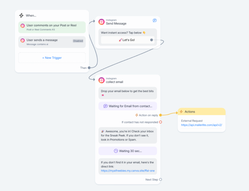
Task: Click Instagram icon on comments trigger
Action: point(23,26)
